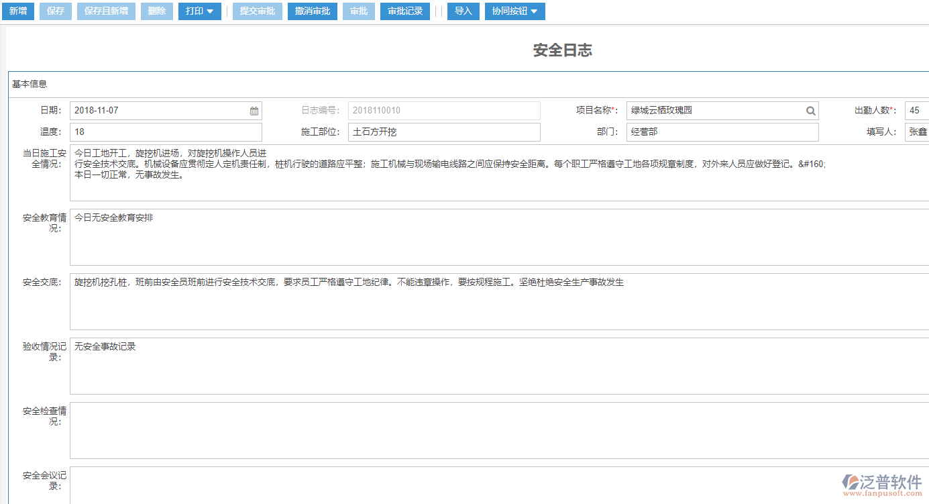Click the 部门 field showing 经营部
The image size is (929, 504).
(x=722, y=132)
